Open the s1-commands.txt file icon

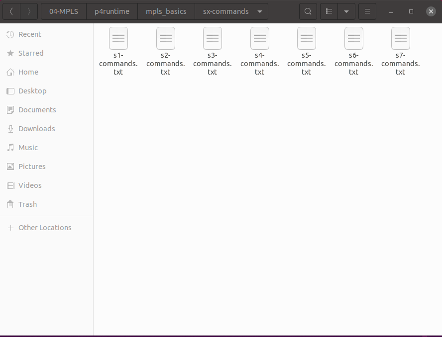[x=118, y=39]
